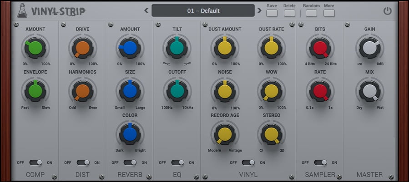
Task: Click the mono circle icon under Stereo
Action: [261, 150]
